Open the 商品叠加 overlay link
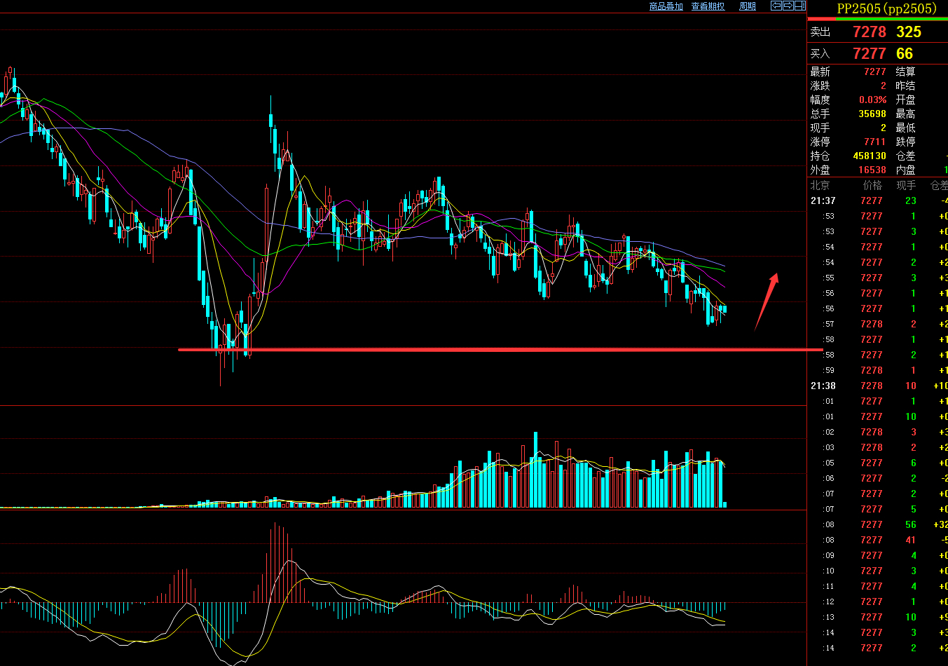The image size is (948, 666). pos(666,6)
